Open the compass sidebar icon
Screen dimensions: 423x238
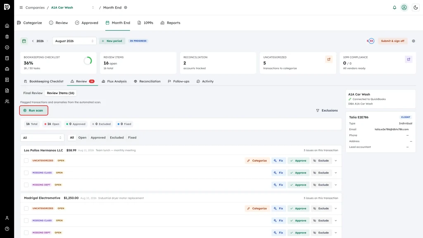pyautogui.click(x=7, y=48)
